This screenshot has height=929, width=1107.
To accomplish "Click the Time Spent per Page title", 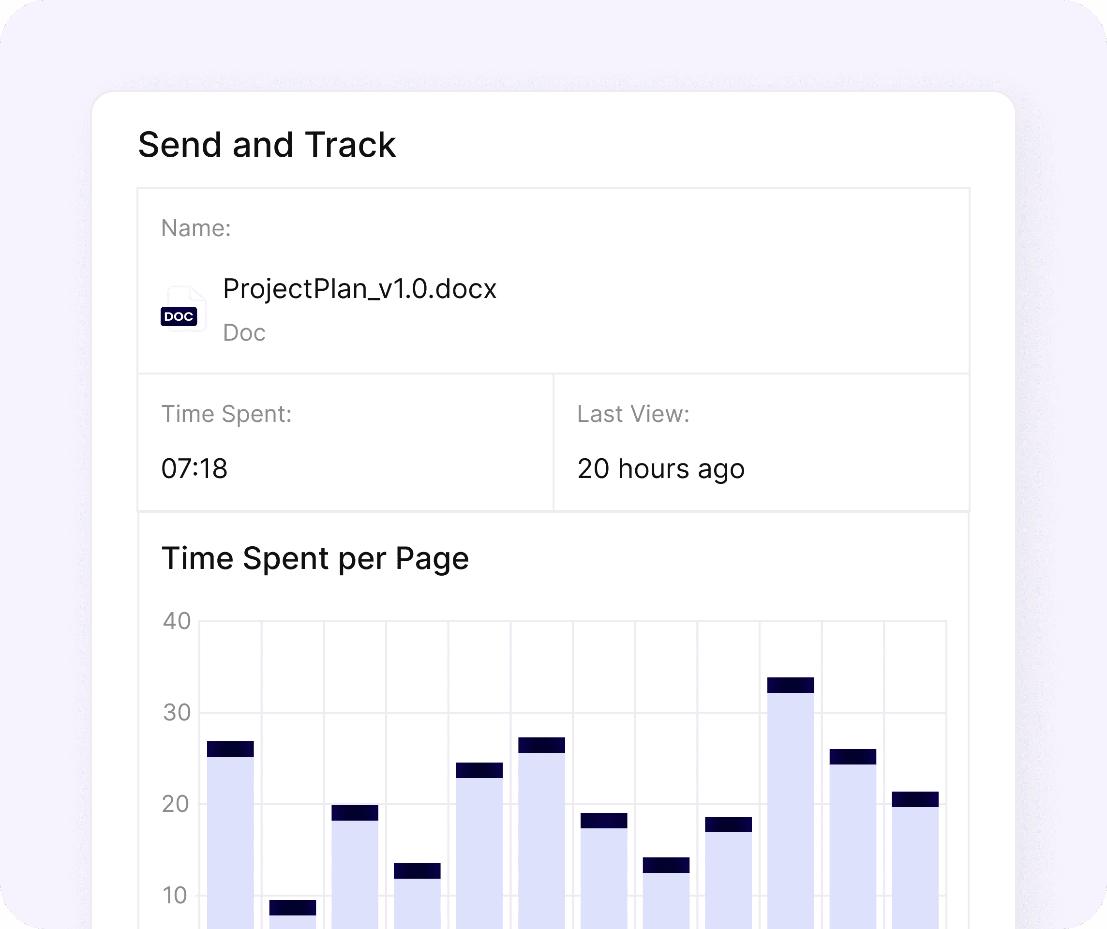I will tap(315, 558).
